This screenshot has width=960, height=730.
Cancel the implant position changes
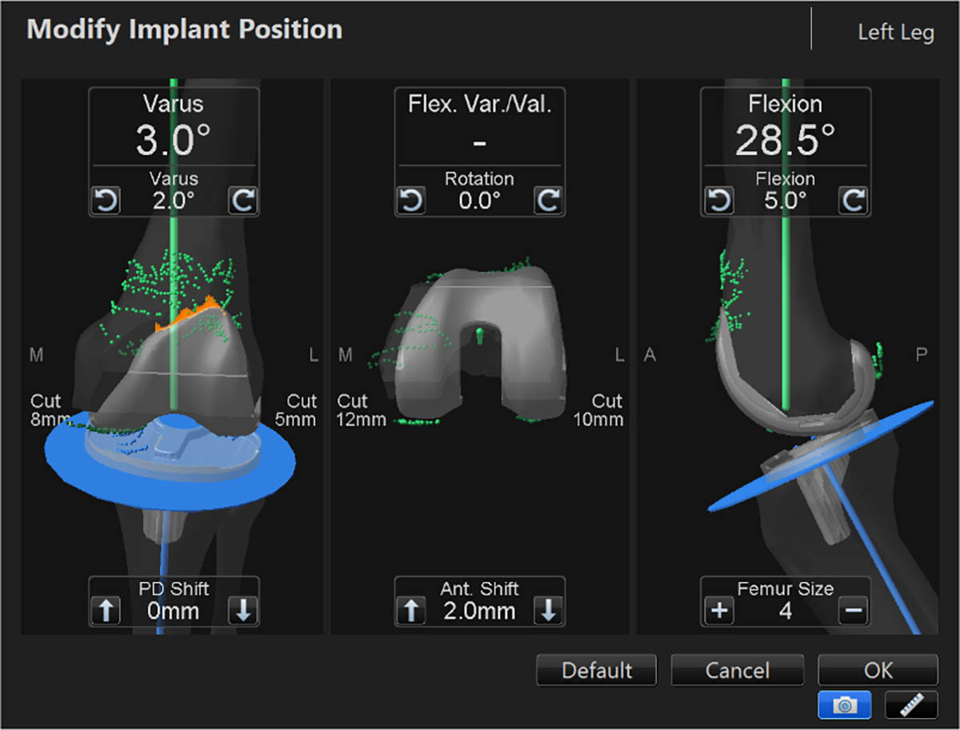pos(738,670)
